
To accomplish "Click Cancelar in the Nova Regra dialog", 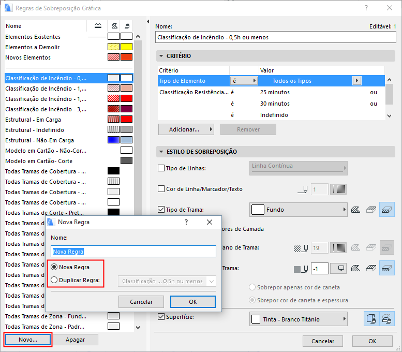I will click(x=141, y=302).
